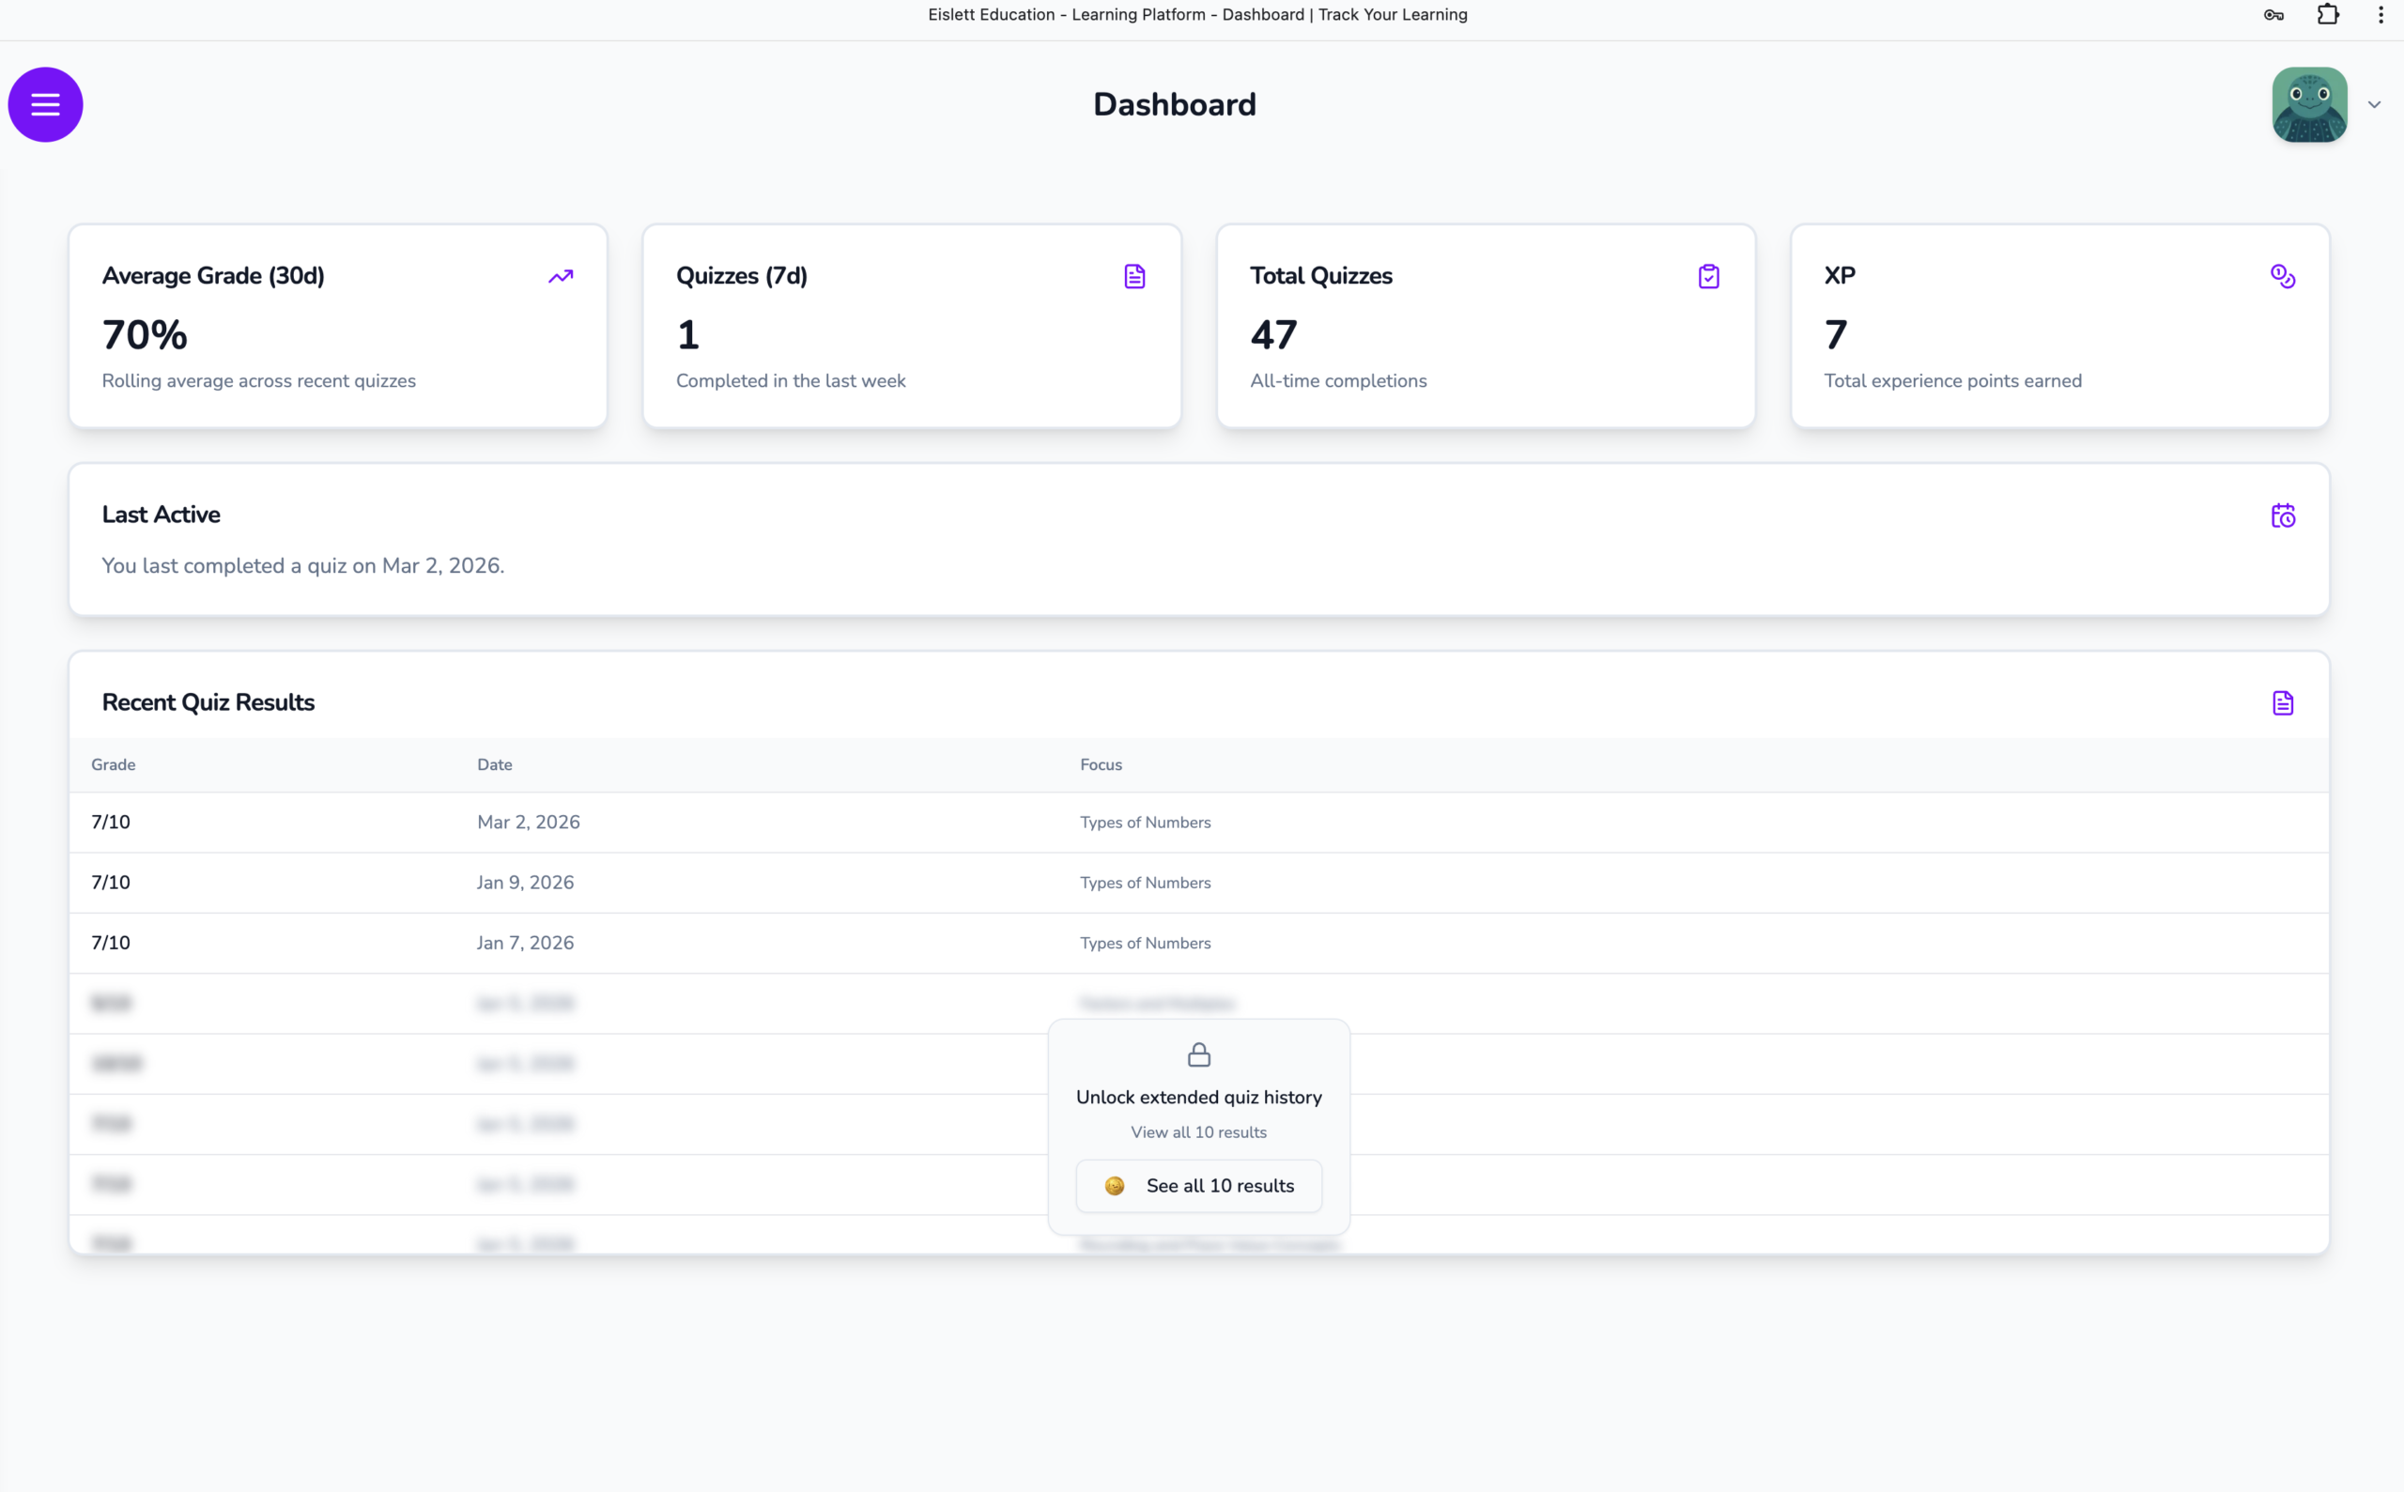Click the coins icon on XP card
The height and width of the screenshot is (1492, 2404).
2282,276
